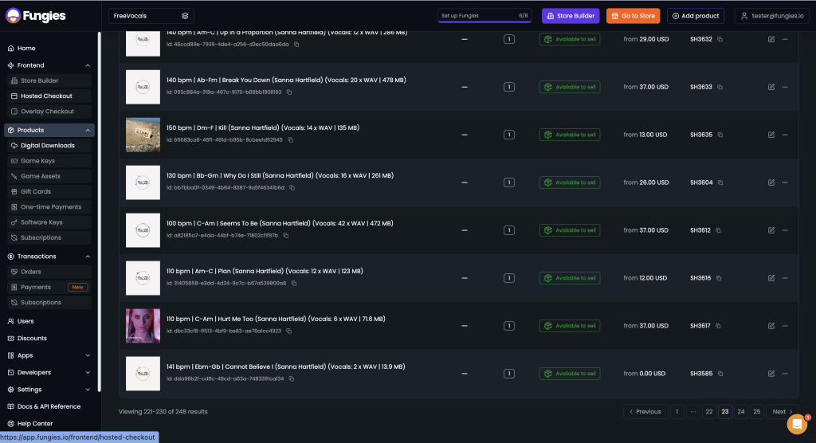Go to Next results page
816x443 pixels.
[783, 412]
